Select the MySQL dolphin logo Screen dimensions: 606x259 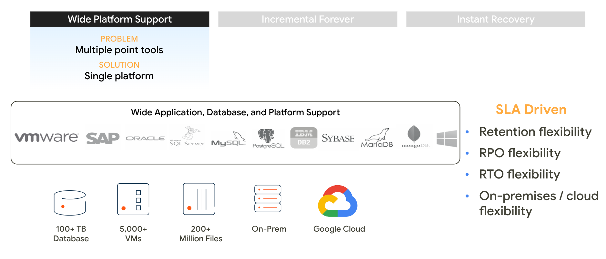click(x=228, y=139)
